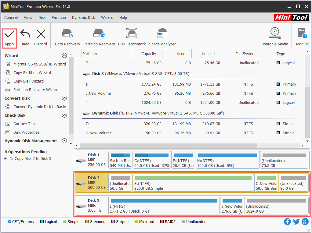Open the Wizard menu
312x233 pixels.
point(107,17)
